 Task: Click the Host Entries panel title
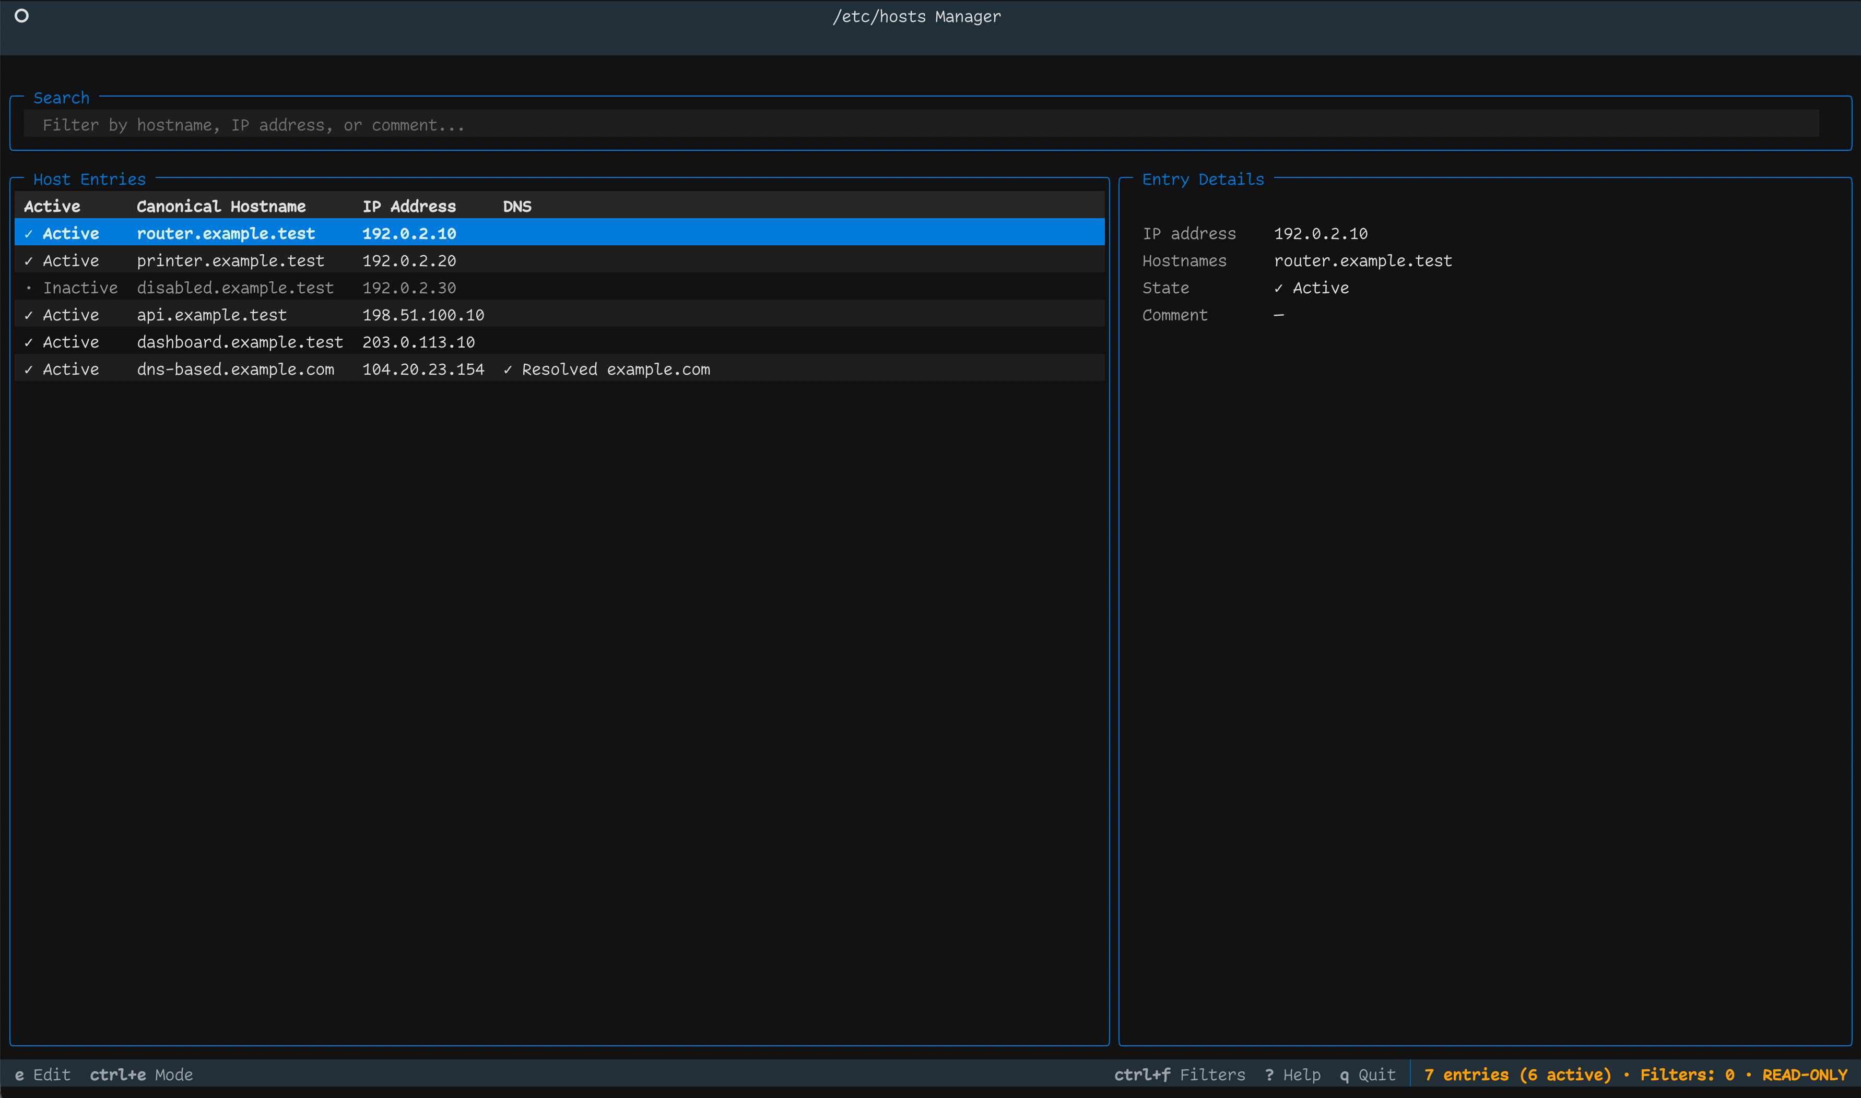(90, 178)
